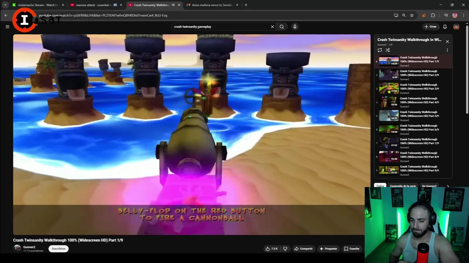Open the GunnerZ channel avatar
The width and height of the screenshot is (469, 263).
[x=17, y=248]
